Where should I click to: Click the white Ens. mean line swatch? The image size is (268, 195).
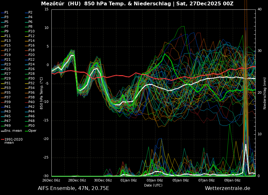pos(3,131)
